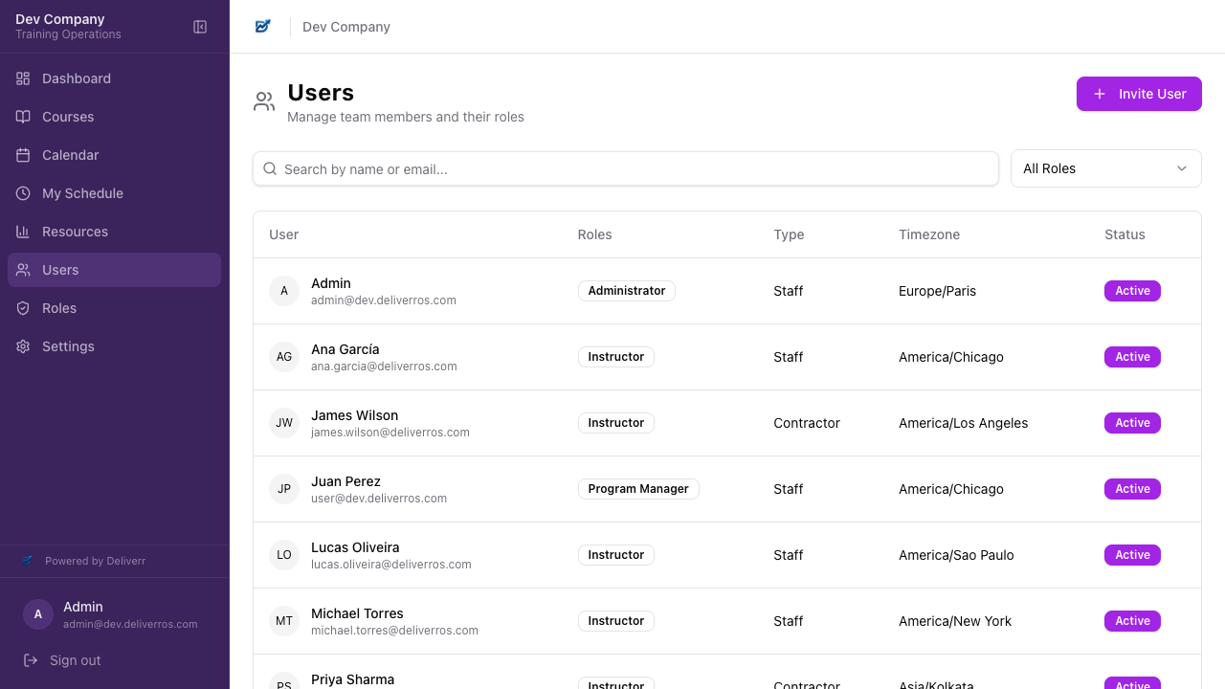This screenshot has width=1225, height=689.
Task: Click Active status badge for Admin
Action: [x=1132, y=291]
